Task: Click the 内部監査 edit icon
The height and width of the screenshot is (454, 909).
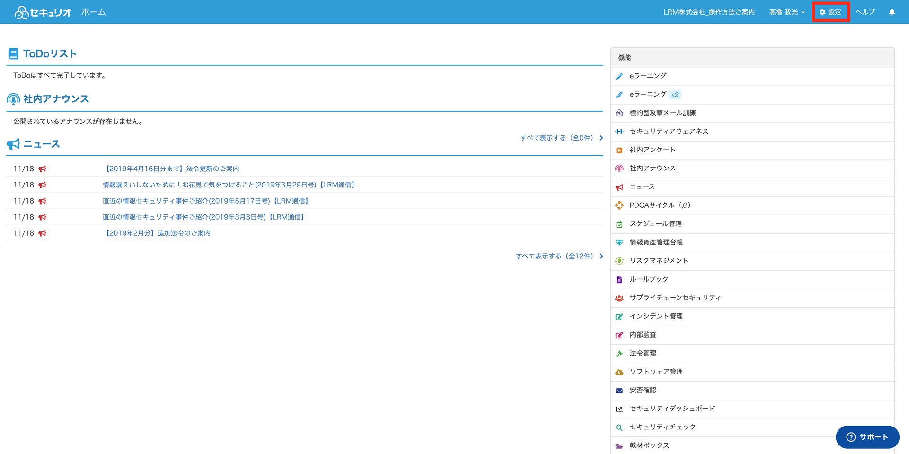Action: (x=619, y=335)
